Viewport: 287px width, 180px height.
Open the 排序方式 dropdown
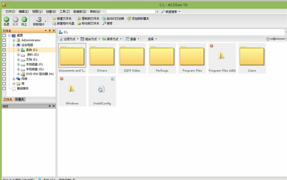[x=112, y=39]
